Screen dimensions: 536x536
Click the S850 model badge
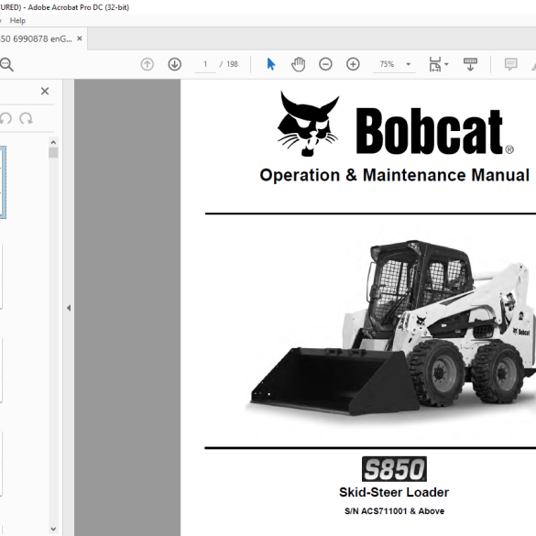[x=394, y=469]
